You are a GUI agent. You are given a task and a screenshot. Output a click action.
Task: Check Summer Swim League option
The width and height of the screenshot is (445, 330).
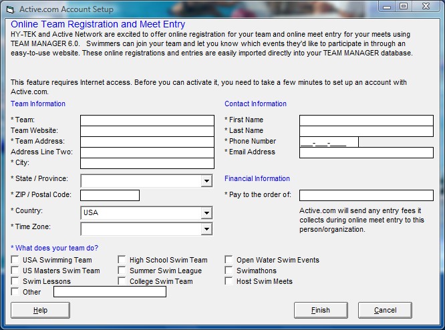(122, 271)
